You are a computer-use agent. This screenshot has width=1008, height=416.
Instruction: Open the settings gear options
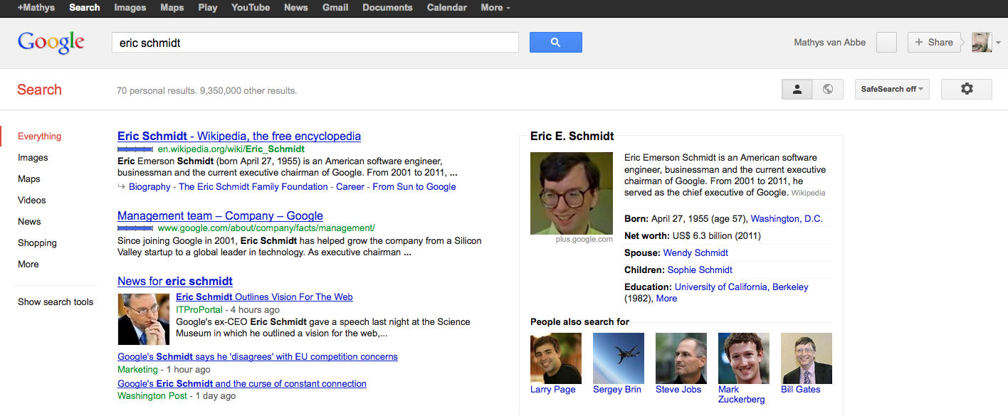(966, 89)
